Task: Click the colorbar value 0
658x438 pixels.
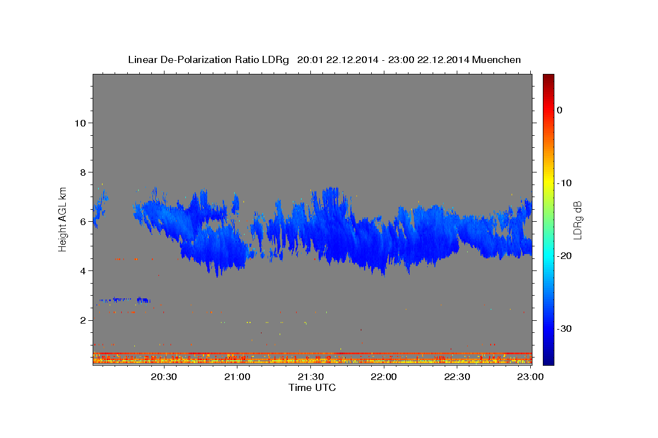Action: pos(560,110)
